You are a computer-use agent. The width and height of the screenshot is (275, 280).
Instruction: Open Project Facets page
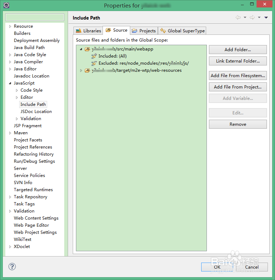pos(28,140)
